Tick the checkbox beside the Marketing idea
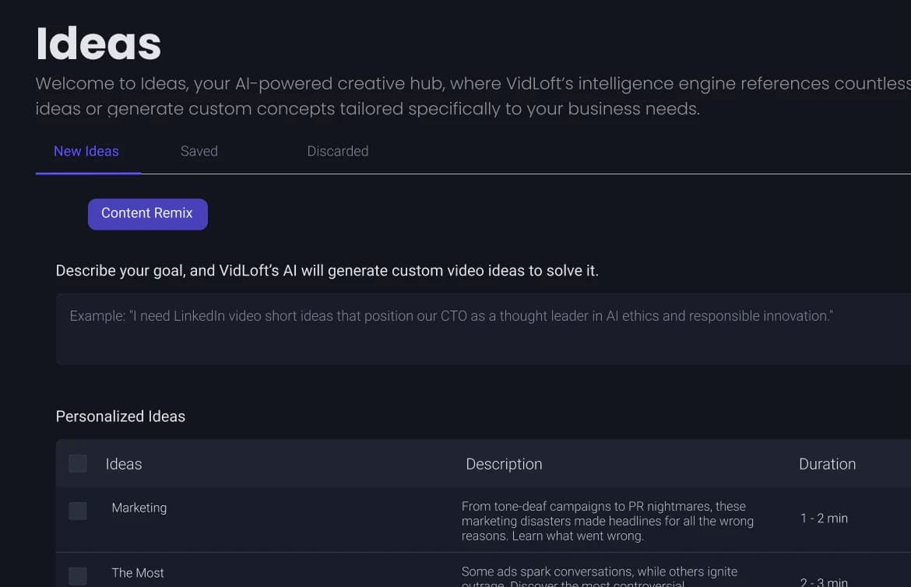Viewport: 911px width, 587px height. pos(77,511)
